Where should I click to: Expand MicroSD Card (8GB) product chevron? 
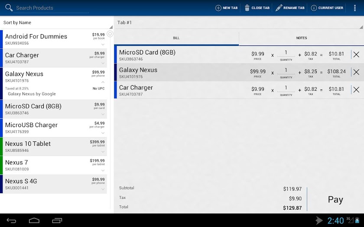tap(103, 114)
